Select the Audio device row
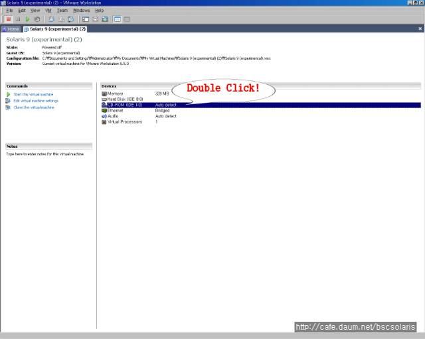The height and width of the screenshot is (339, 425). 261,116
